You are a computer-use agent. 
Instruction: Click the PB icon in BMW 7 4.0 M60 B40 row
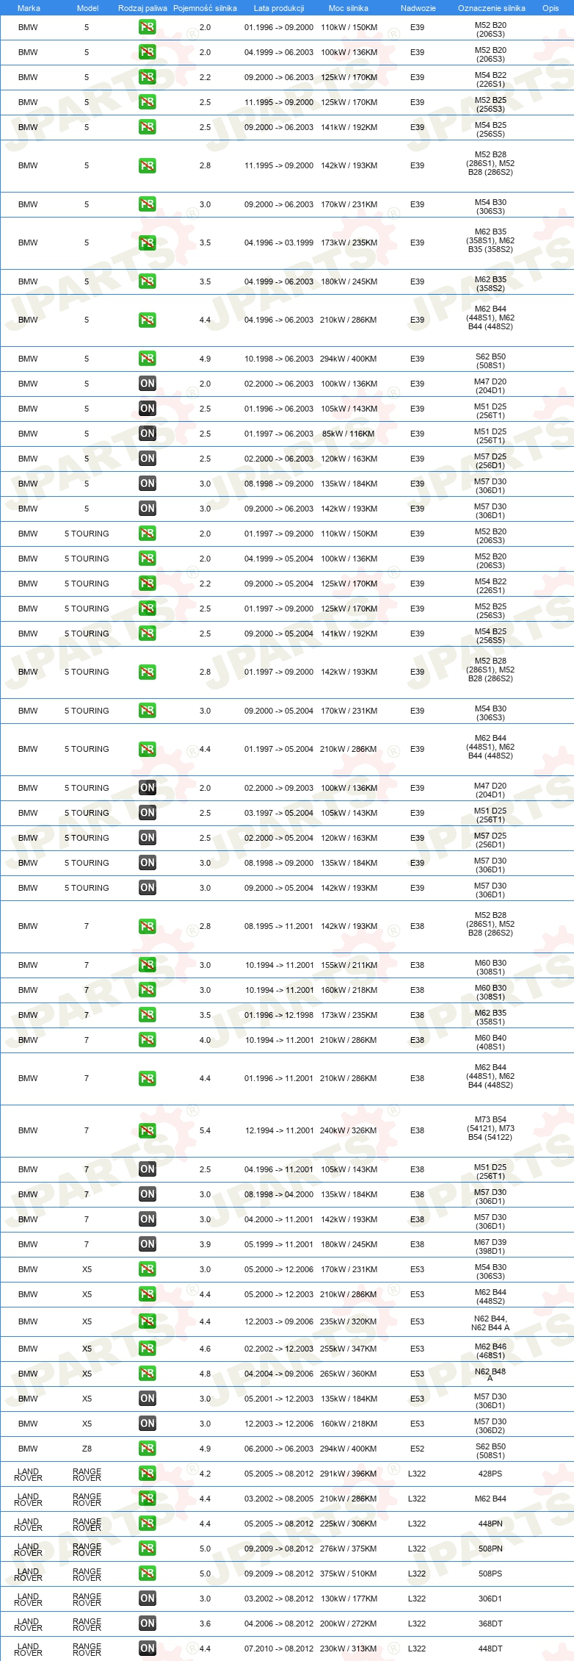148,1040
